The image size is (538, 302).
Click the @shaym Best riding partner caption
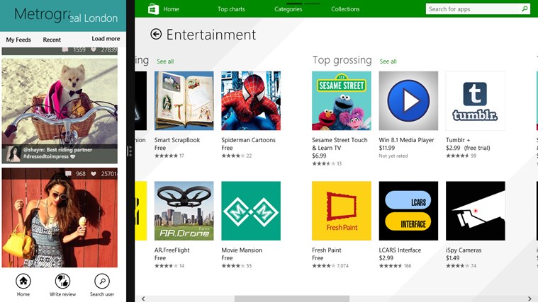tap(57, 153)
